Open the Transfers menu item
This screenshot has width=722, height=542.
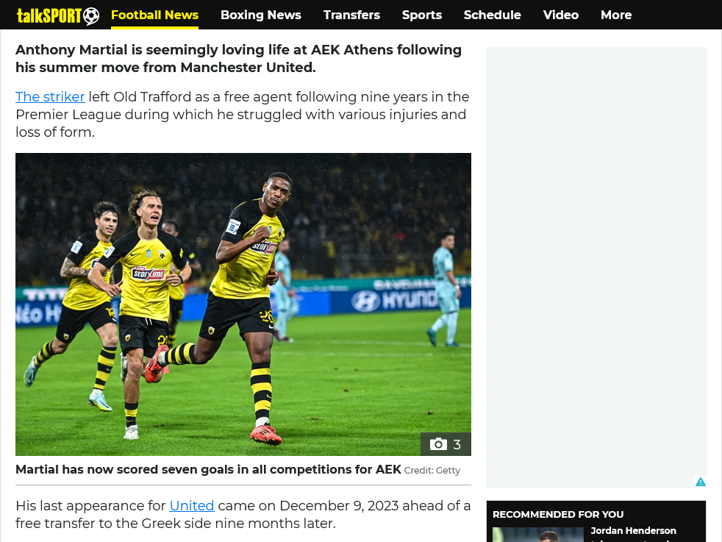[x=351, y=15]
